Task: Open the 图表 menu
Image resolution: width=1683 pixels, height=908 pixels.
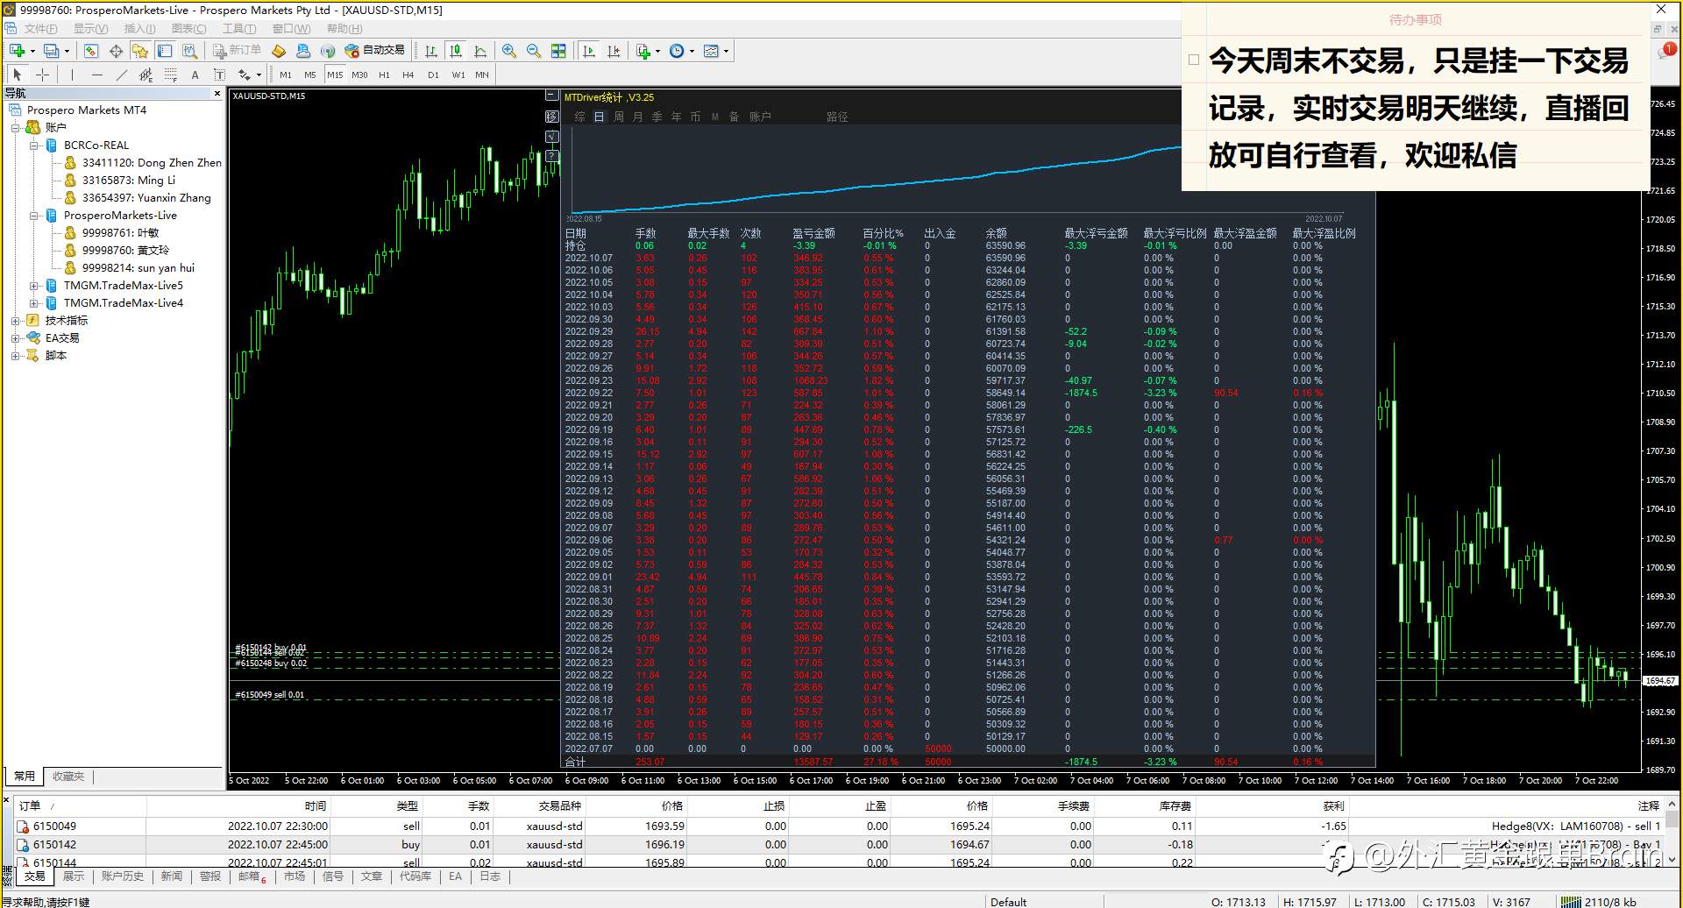Action: pos(188,29)
